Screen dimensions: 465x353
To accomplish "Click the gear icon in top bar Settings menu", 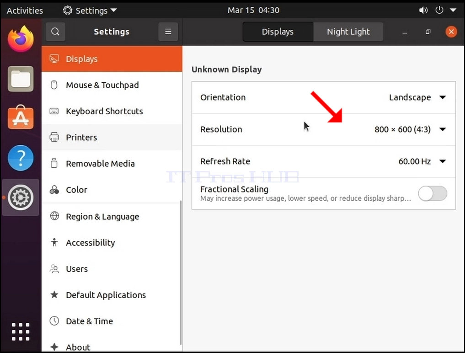I will [68, 11].
